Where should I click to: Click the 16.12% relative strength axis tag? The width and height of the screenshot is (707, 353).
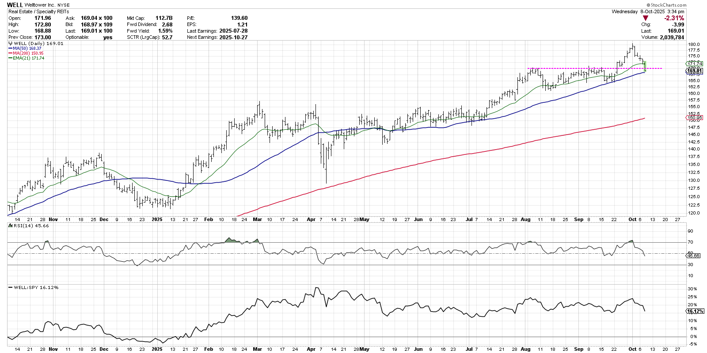click(695, 311)
